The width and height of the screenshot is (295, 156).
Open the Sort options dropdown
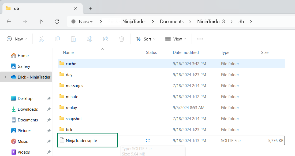pyautogui.click(x=145, y=39)
